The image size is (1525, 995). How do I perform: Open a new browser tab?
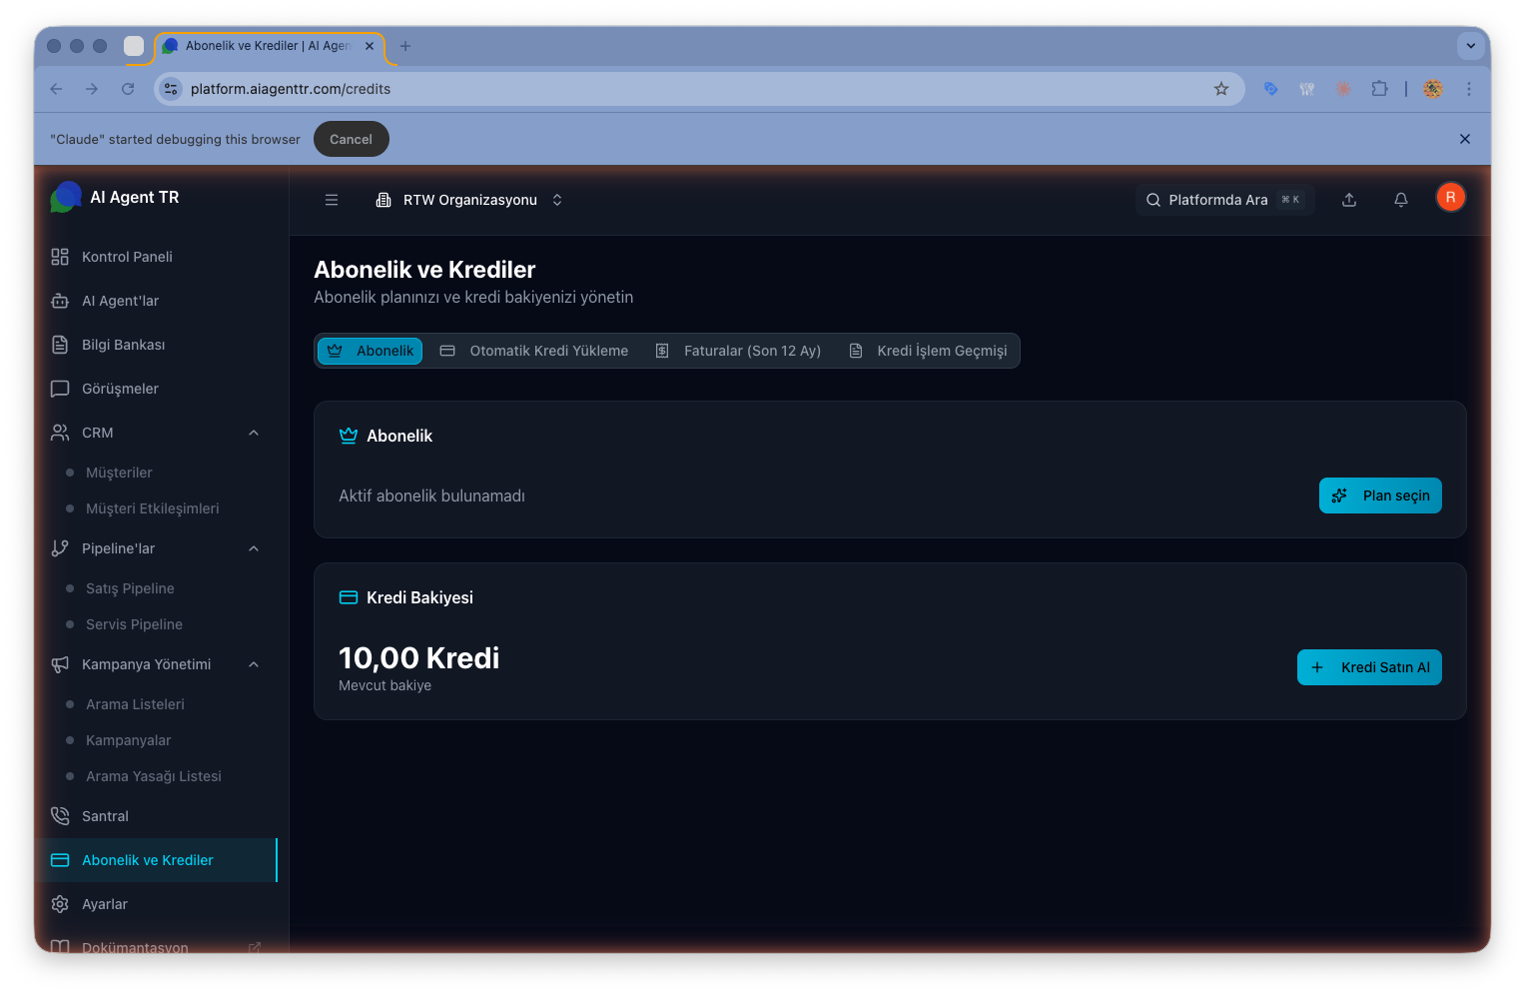(x=405, y=46)
